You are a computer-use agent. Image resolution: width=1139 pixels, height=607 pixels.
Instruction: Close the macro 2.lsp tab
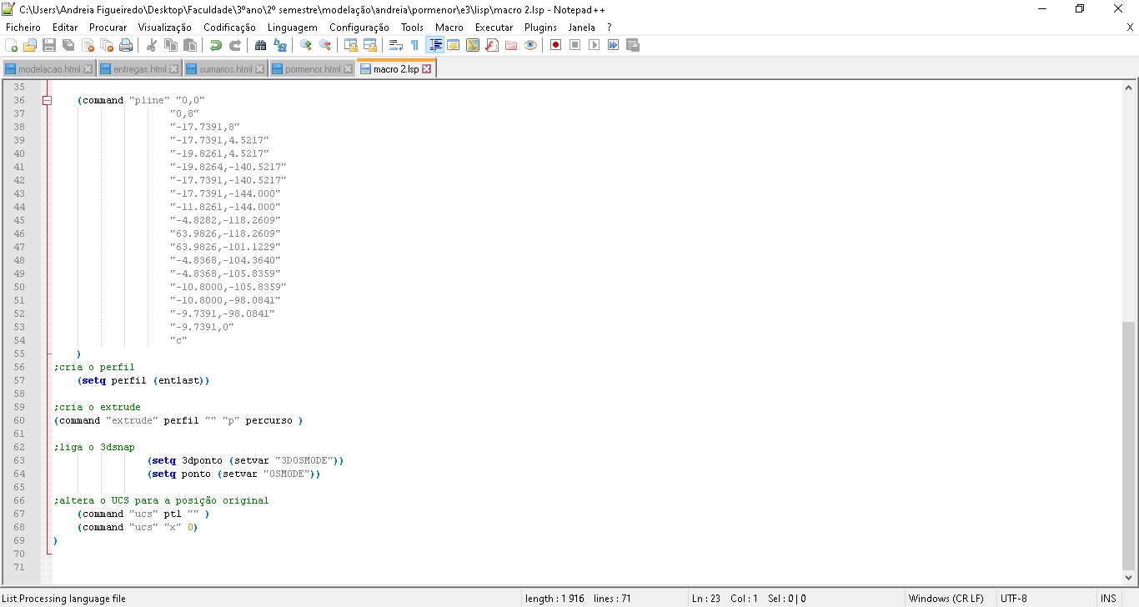tap(427, 69)
